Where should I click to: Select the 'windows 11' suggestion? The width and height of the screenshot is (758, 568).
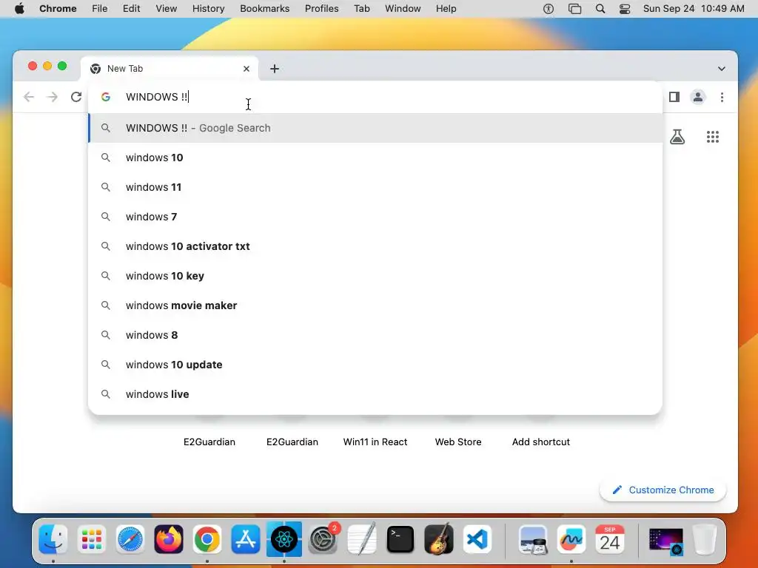375,187
